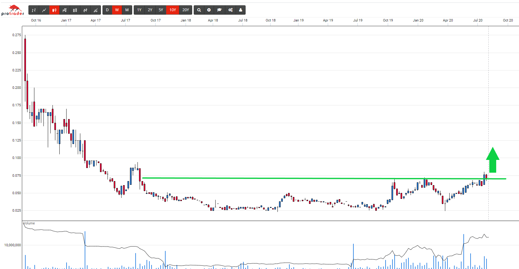
Task: Switch to daily interval D
Action: pos(107,10)
